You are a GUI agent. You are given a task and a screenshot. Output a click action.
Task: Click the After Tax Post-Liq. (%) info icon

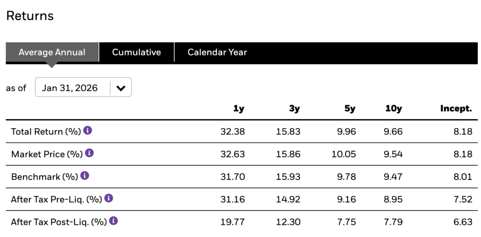113,221
